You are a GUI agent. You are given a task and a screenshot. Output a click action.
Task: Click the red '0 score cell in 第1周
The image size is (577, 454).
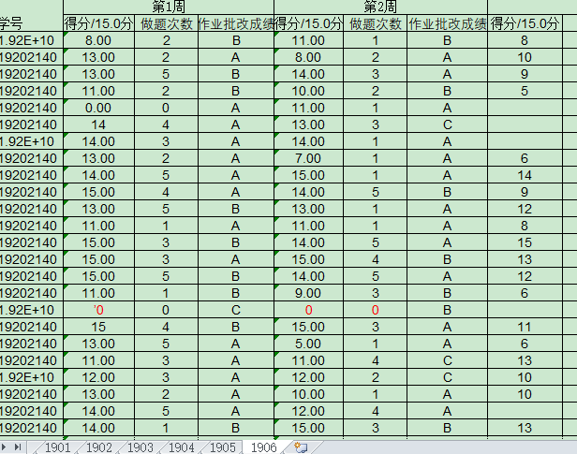click(99, 310)
